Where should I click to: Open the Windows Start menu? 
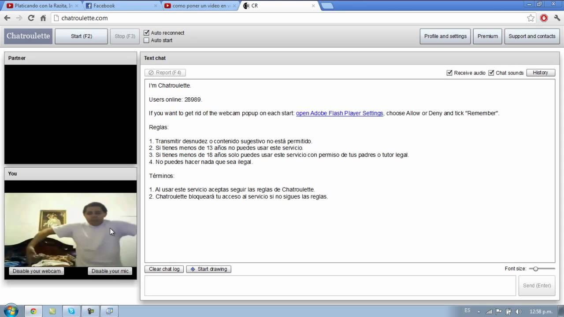pos(11,311)
